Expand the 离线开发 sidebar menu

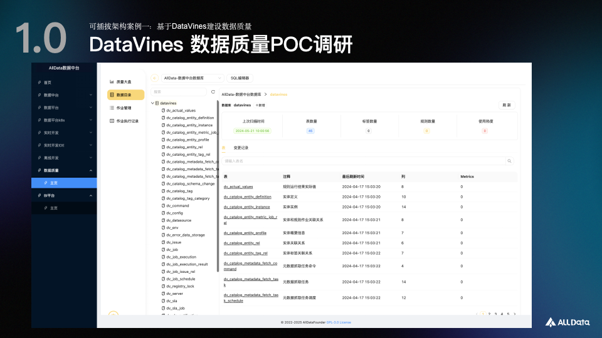pos(91,158)
